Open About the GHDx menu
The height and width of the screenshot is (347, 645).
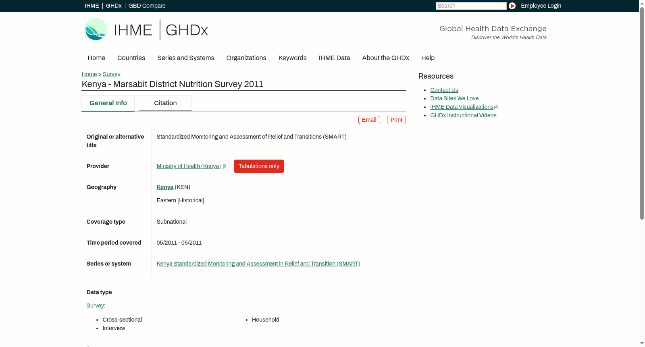click(x=386, y=58)
